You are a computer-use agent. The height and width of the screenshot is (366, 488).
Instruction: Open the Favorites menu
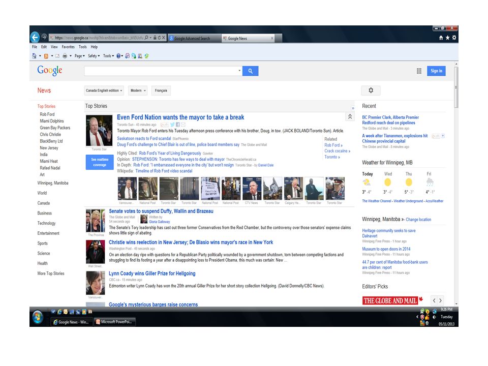[x=68, y=47]
